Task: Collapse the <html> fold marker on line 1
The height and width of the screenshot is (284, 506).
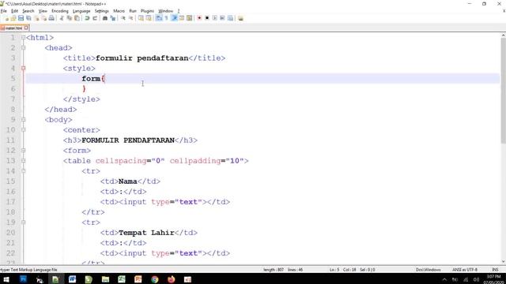Action: (23, 37)
